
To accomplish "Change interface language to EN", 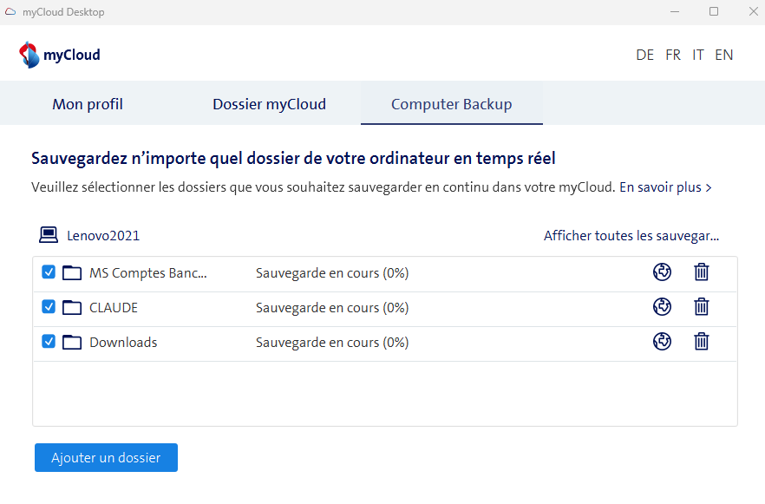I will pos(723,55).
